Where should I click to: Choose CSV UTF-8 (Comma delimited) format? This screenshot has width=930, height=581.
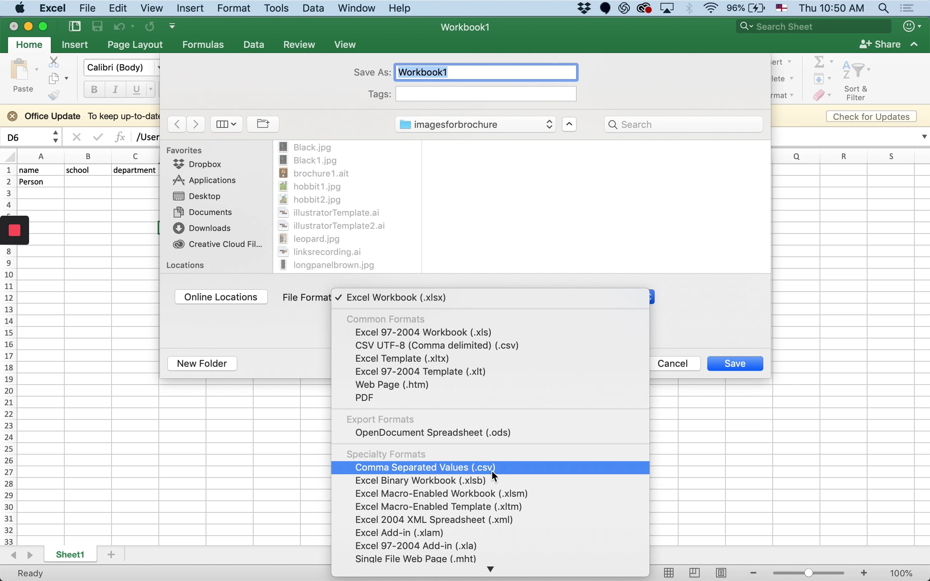coord(490,346)
